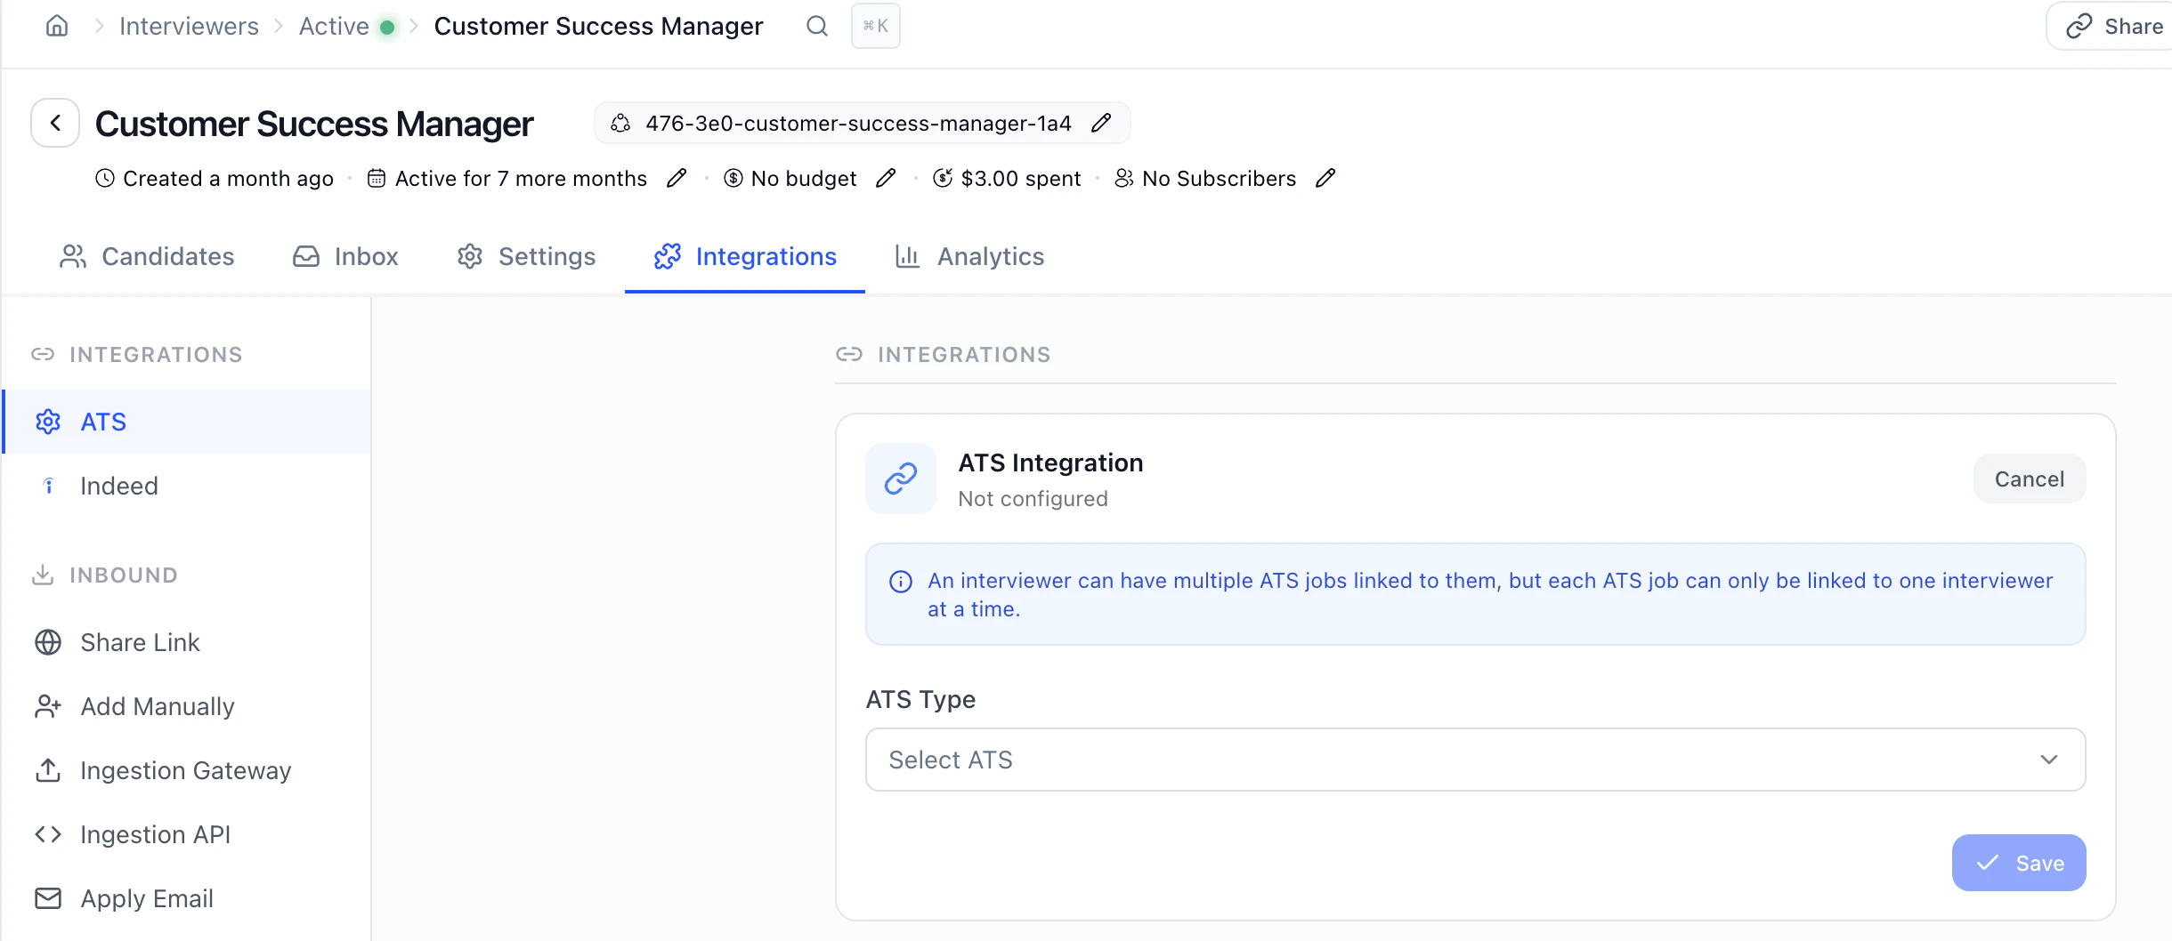Open Ingestion Gateway sidebar item
The width and height of the screenshot is (2172, 941).
coord(187,770)
